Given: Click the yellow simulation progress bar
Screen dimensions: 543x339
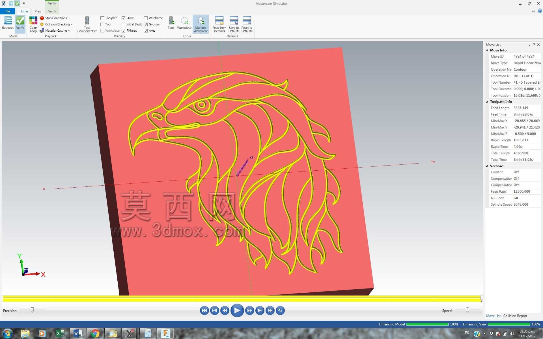Looking at the screenshot, I should (x=242, y=299).
